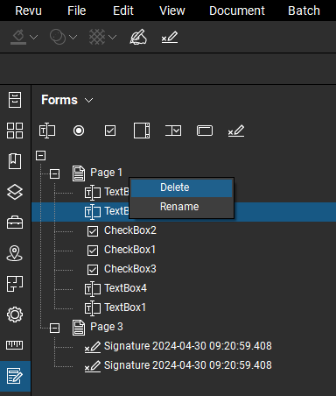The image size is (336, 396).
Task: Open the Forms panel dropdown
Action: click(x=88, y=101)
